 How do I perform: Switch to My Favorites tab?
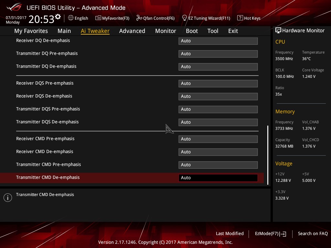[x=31, y=31]
